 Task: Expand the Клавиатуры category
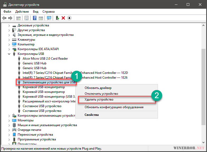[x=9, y=40]
